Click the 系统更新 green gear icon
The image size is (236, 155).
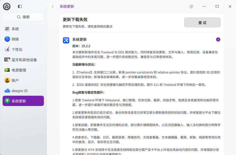[x=7, y=101]
